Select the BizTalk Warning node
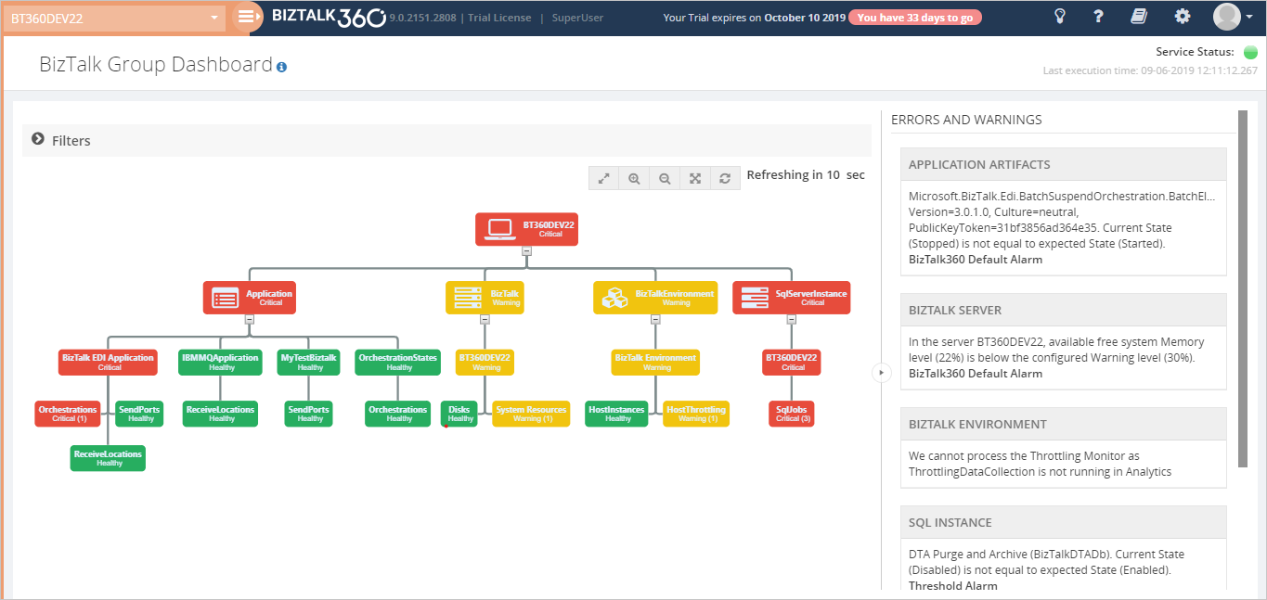The height and width of the screenshot is (600, 1267). 485,298
